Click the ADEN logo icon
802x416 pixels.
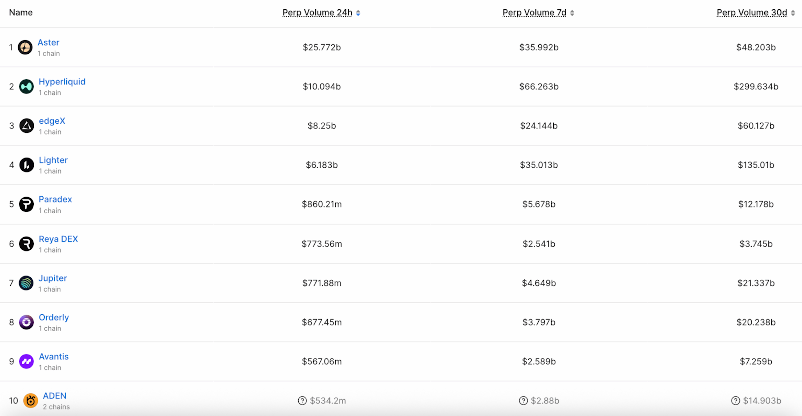click(30, 400)
